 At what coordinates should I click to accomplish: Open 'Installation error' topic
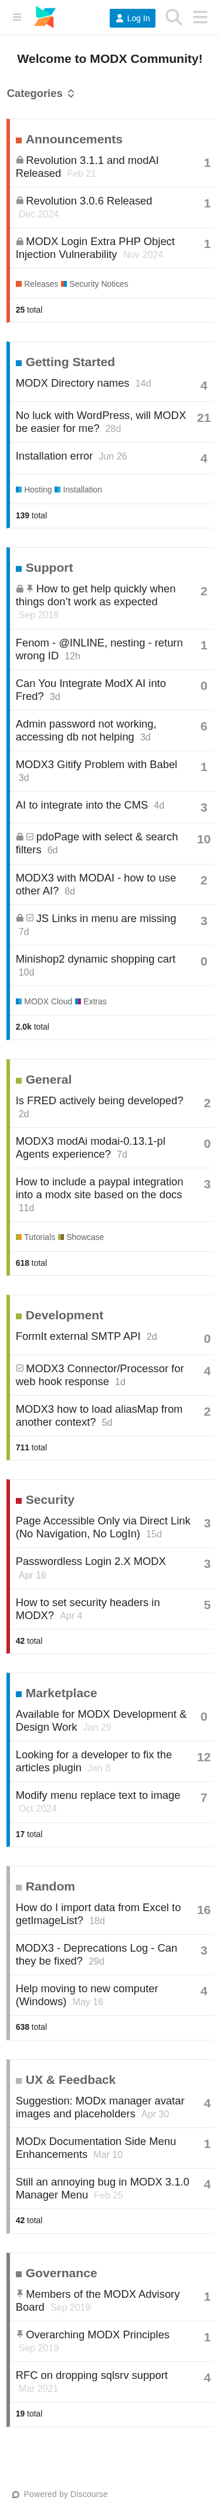point(55,455)
